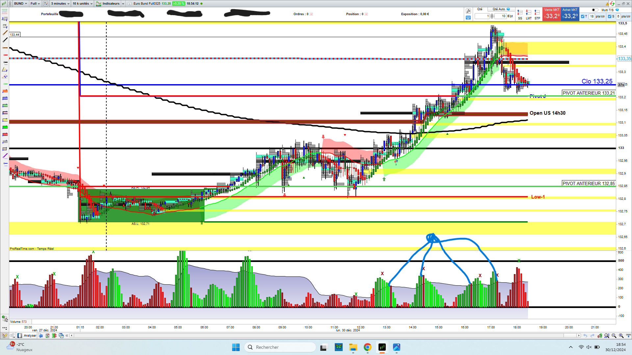Click the SS order type icon
Image resolution: width=632 pixels, height=355 pixels.
(x=520, y=13)
